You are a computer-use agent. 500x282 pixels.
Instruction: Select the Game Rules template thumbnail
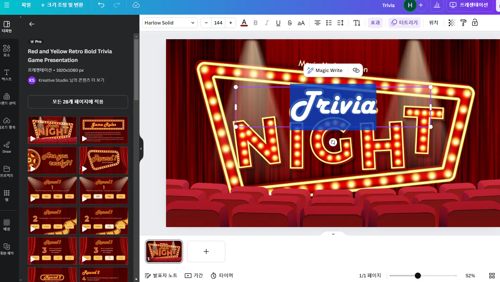[104, 130]
